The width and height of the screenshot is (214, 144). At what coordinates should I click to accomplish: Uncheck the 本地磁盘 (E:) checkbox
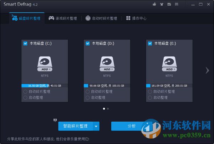[x=150, y=43]
